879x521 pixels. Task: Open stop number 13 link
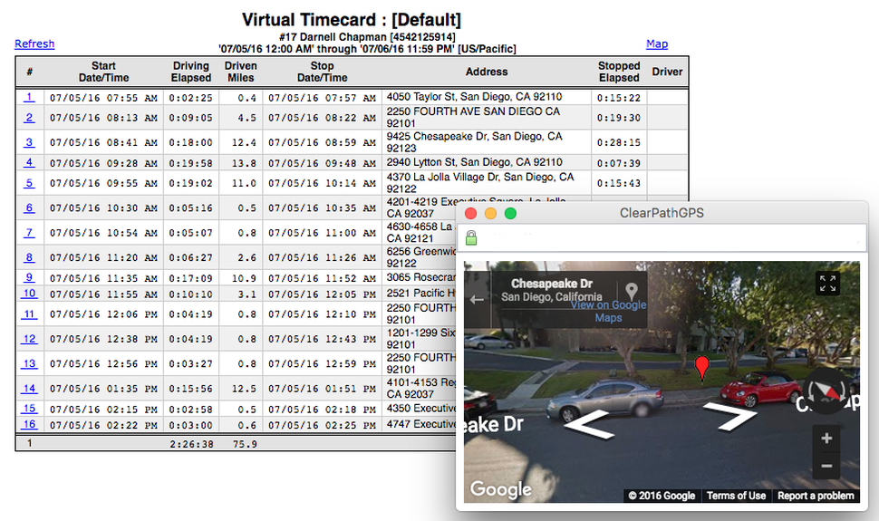[x=29, y=363]
